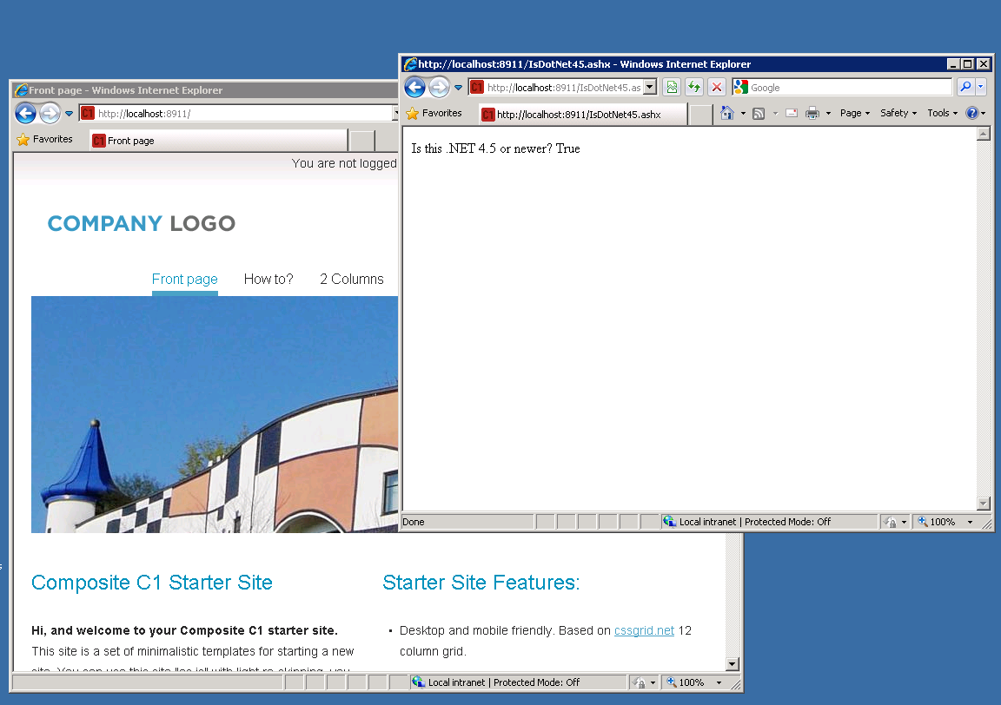Follow the cssgrid.net hyperlink

click(x=644, y=630)
